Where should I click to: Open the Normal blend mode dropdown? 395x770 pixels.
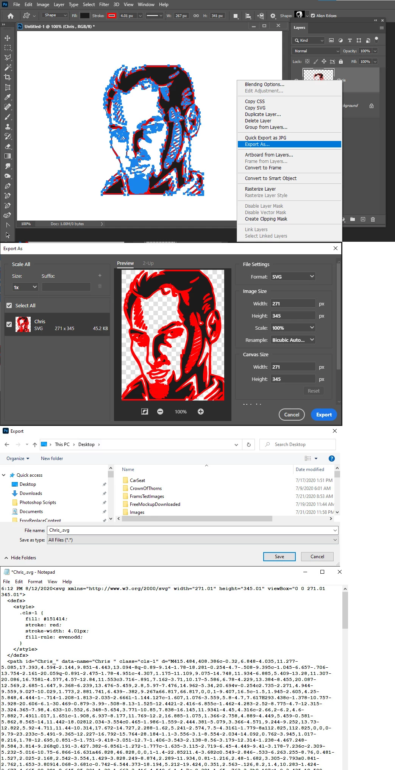tap(317, 51)
